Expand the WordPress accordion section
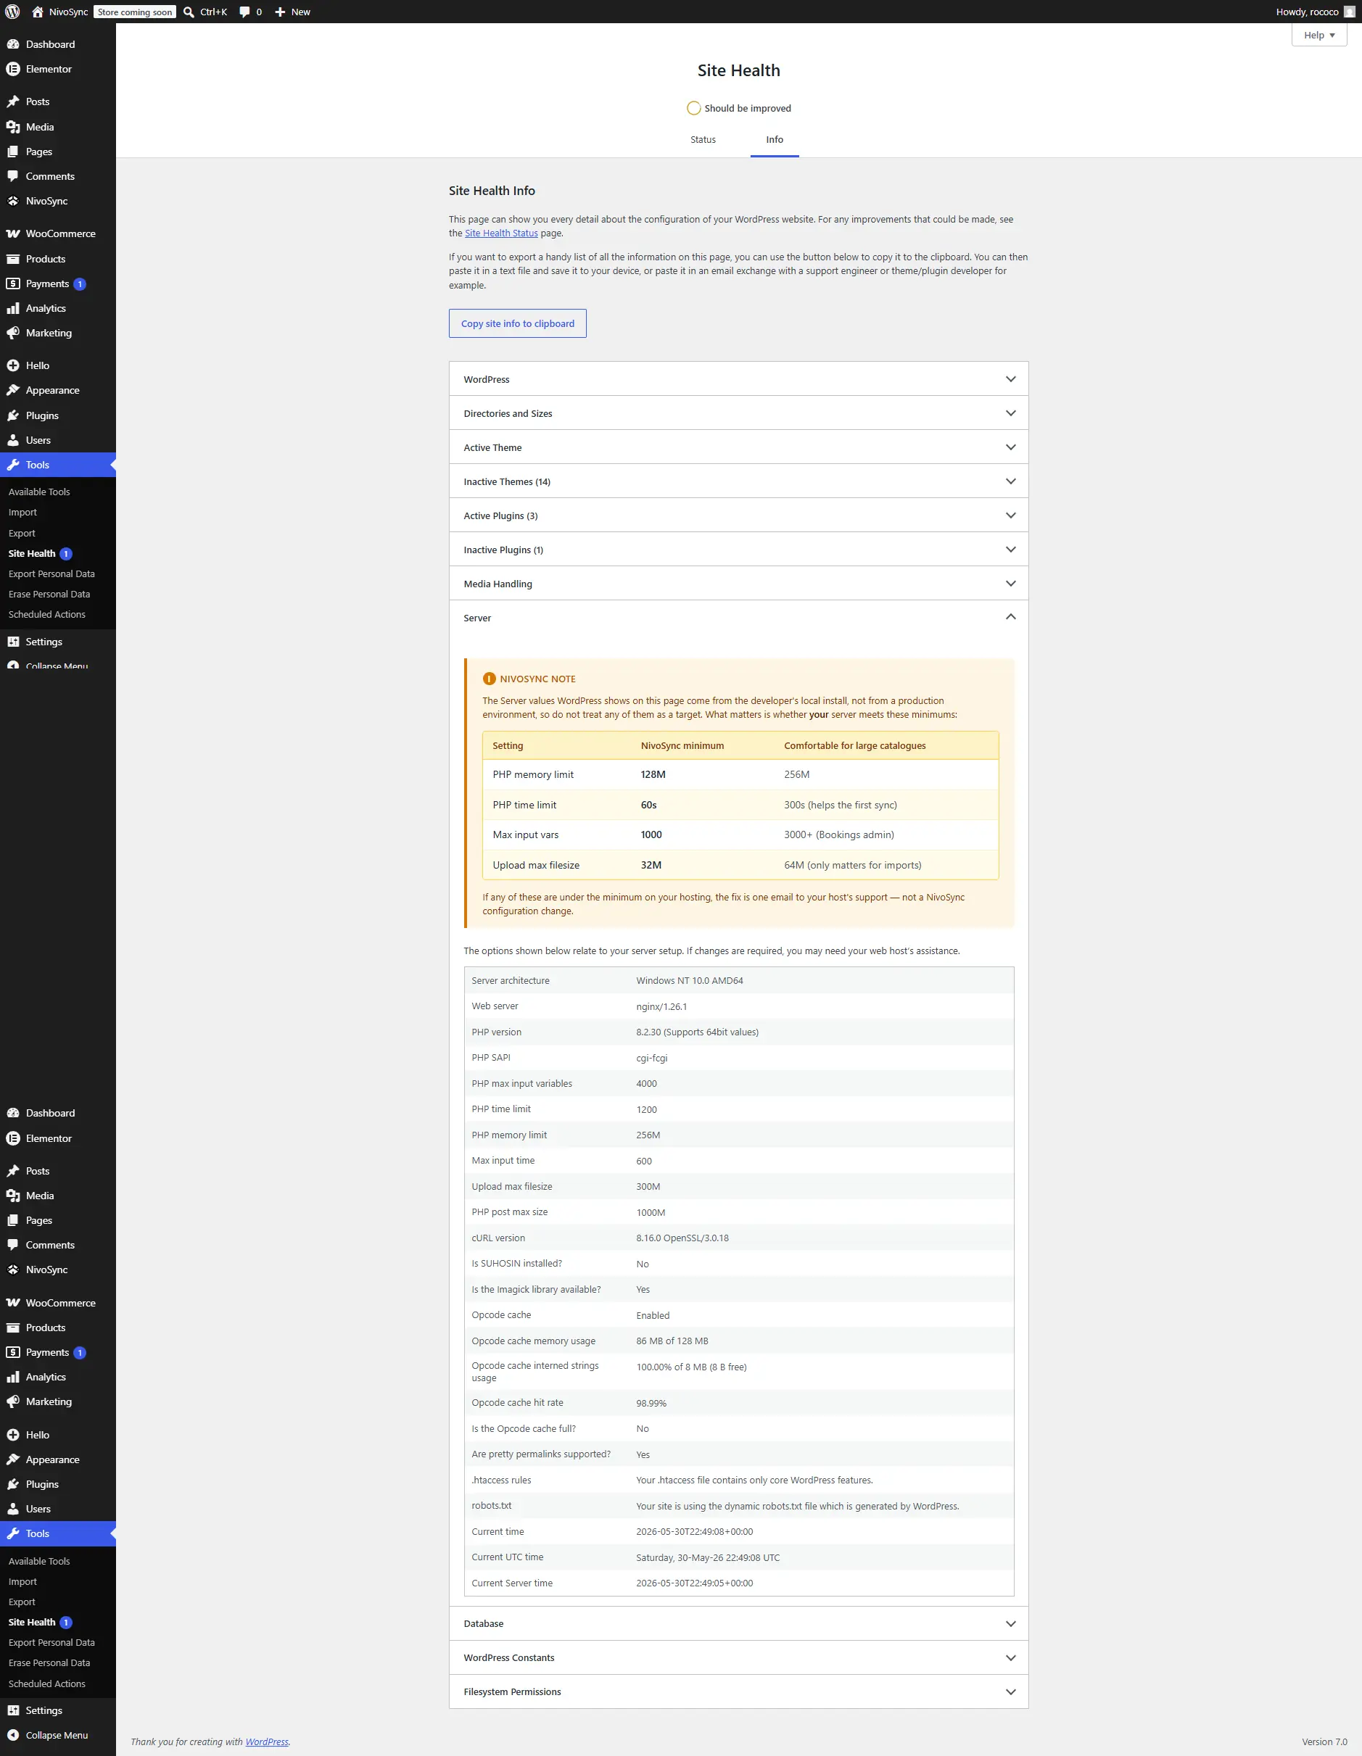The width and height of the screenshot is (1362, 1756). point(738,379)
